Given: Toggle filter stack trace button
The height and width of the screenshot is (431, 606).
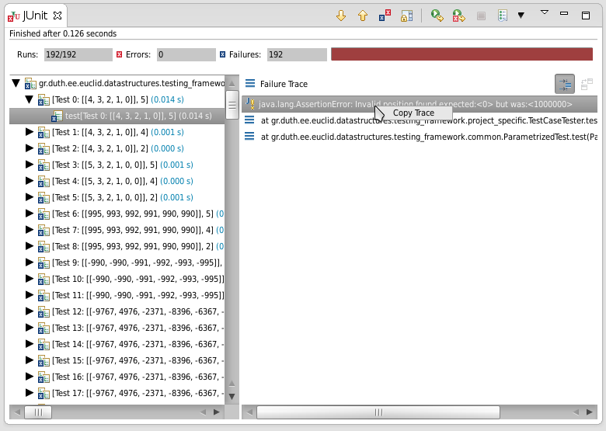Looking at the screenshot, I should point(565,84).
